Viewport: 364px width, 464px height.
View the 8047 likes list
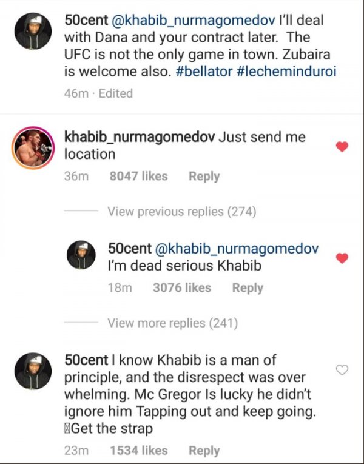[x=138, y=177]
